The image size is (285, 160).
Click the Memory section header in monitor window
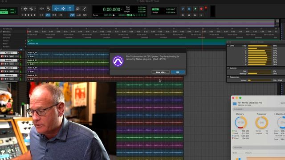[259, 148]
